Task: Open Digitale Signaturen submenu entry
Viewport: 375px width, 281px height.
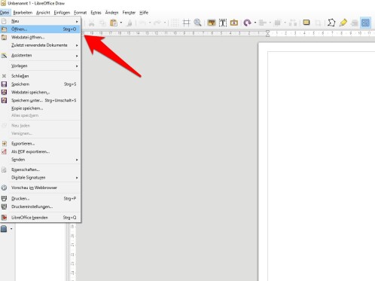Action: click(40, 178)
